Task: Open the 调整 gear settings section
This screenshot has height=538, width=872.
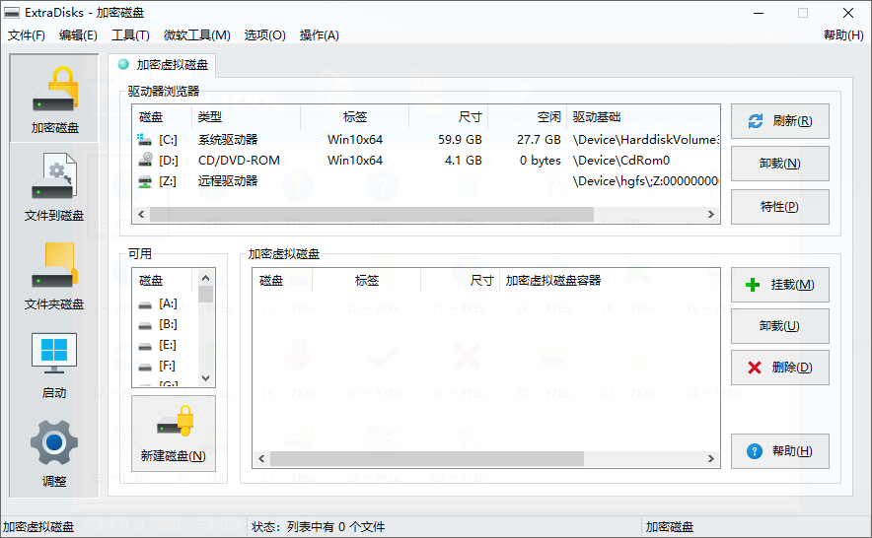Action: (x=54, y=453)
